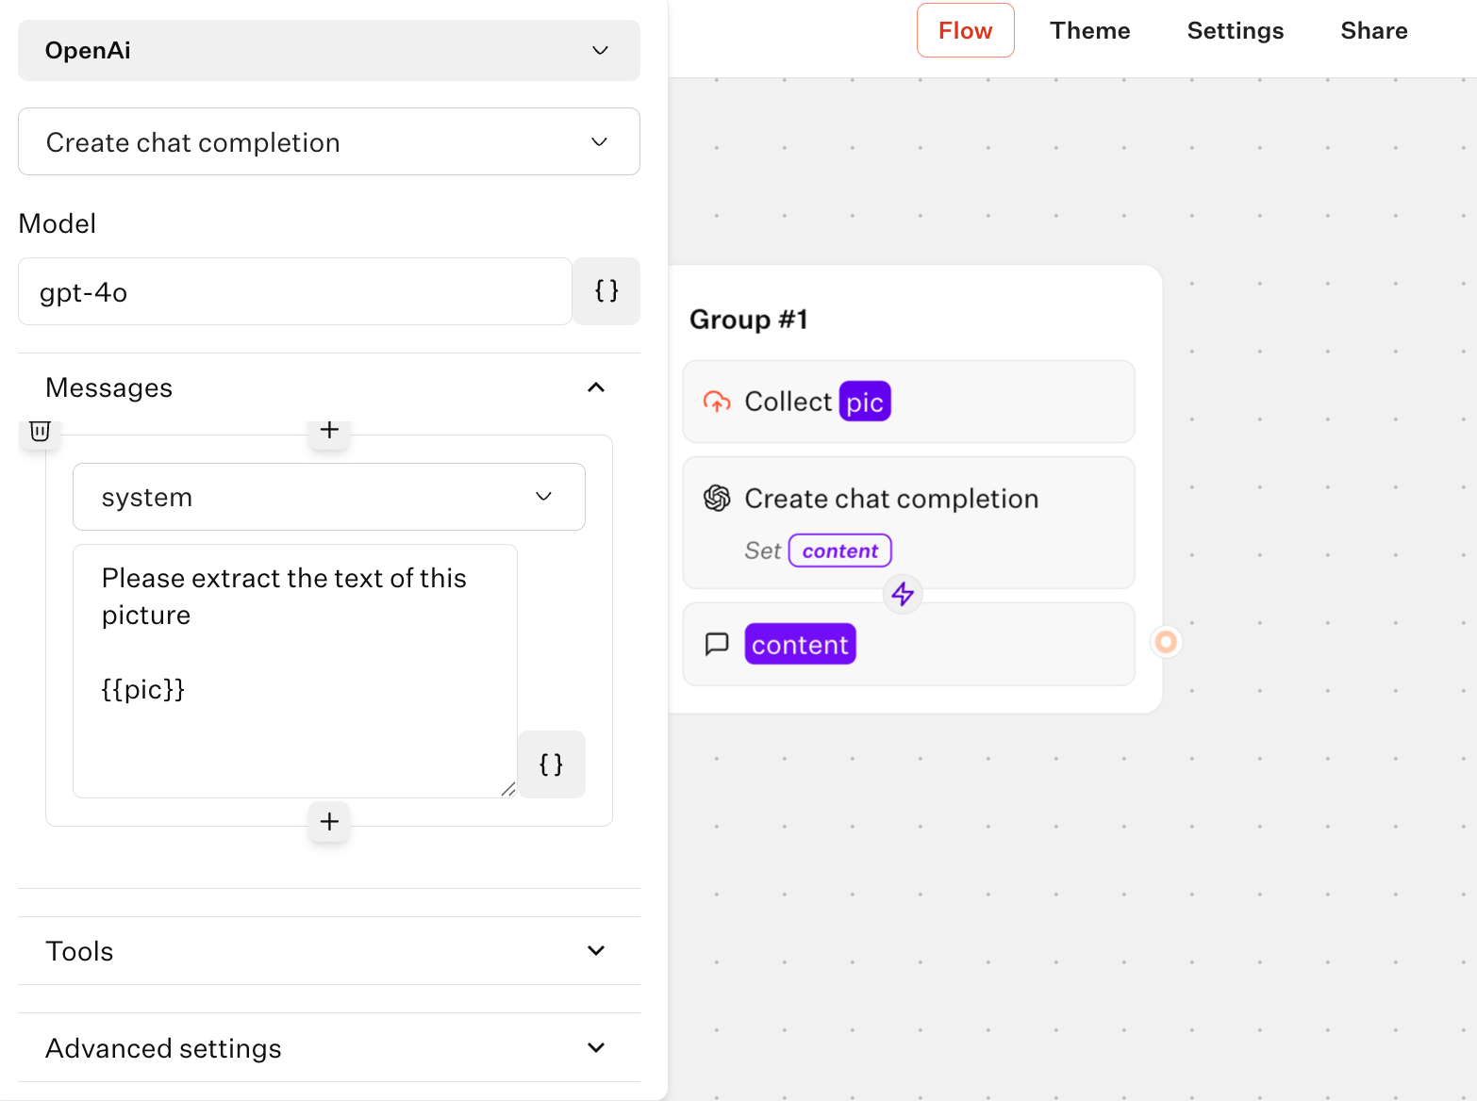Click the upload cloud icon in Collect block

(x=717, y=403)
